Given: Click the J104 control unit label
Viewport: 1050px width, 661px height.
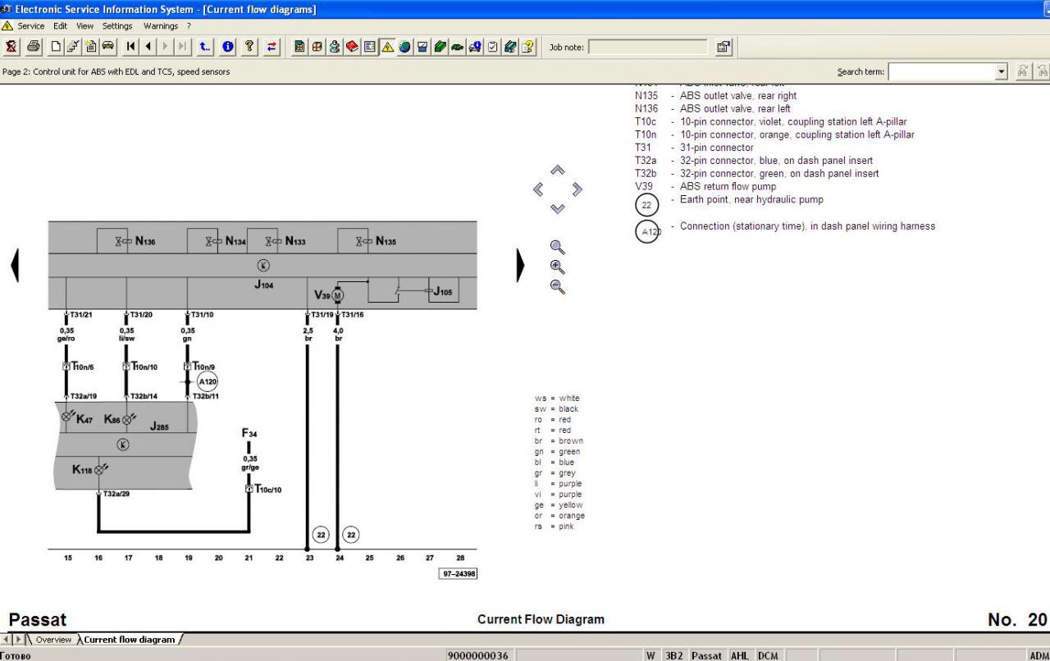Looking at the screenshot, I should point(263,285).
